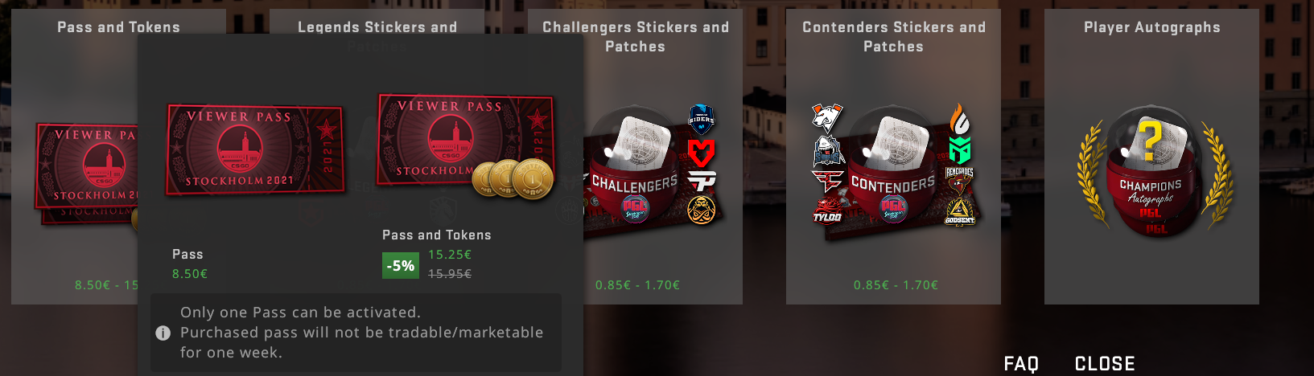Choose the Viewer Pass with gold tokens

465,143
